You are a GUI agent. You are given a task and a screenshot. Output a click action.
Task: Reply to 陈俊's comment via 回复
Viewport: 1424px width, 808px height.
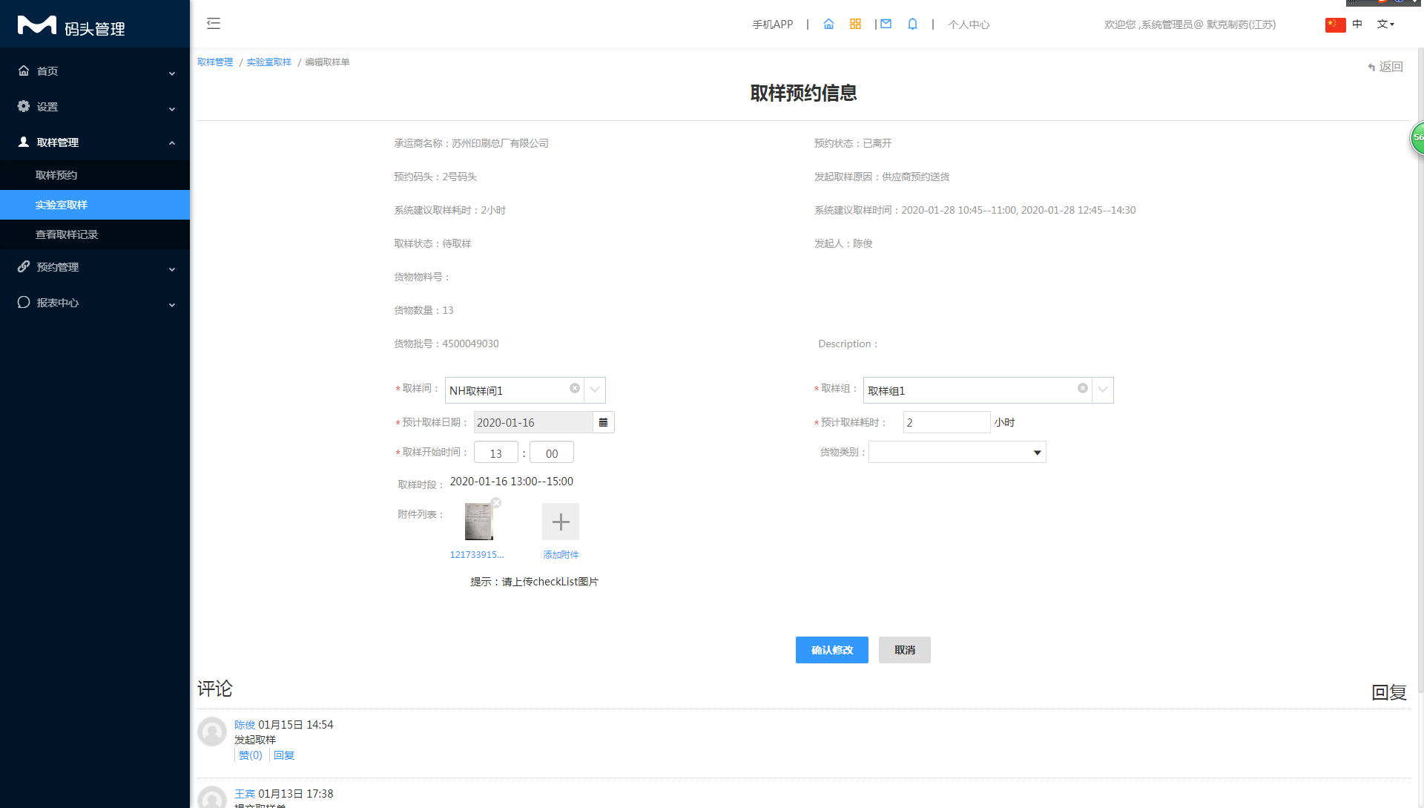[284, 755]
